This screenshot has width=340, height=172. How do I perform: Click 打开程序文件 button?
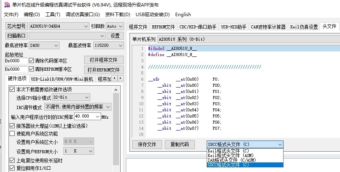(x=104, y=60)
